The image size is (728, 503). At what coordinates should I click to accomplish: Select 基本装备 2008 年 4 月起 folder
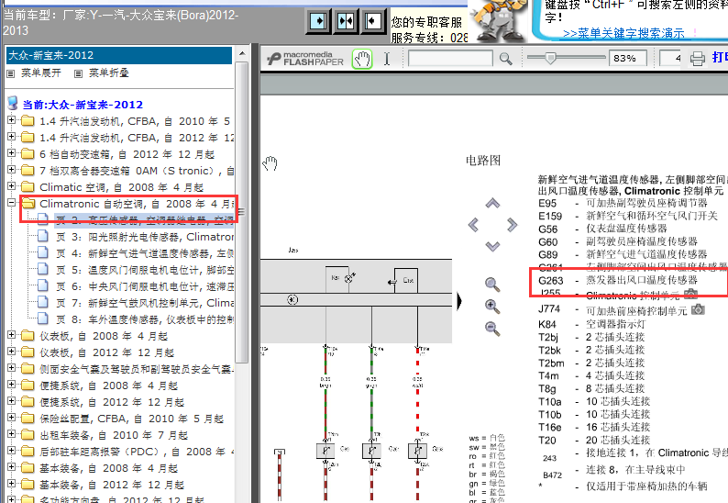[108, 468]
